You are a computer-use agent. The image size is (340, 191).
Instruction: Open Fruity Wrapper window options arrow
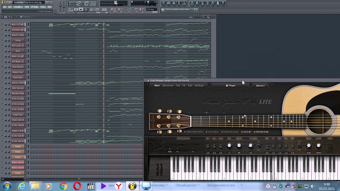[145, 80]
